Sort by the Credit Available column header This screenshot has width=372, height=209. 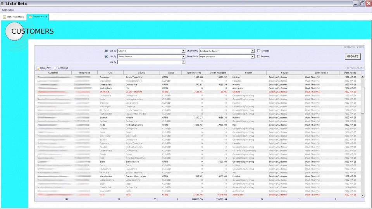tap(218, 73)
